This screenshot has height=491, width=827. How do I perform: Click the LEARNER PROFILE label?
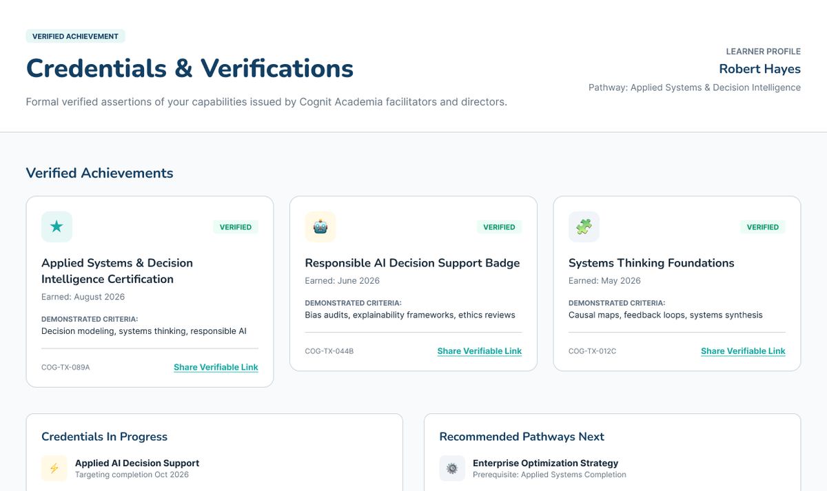pos(764,52)
